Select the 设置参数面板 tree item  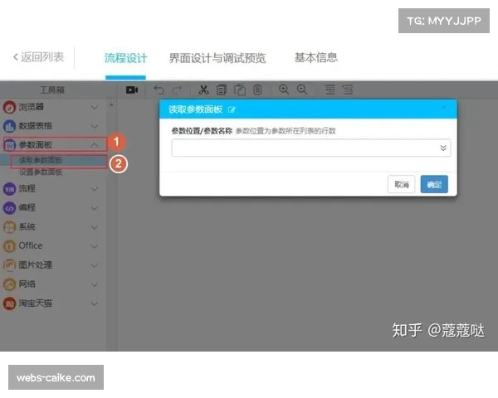tap(41, 172)
